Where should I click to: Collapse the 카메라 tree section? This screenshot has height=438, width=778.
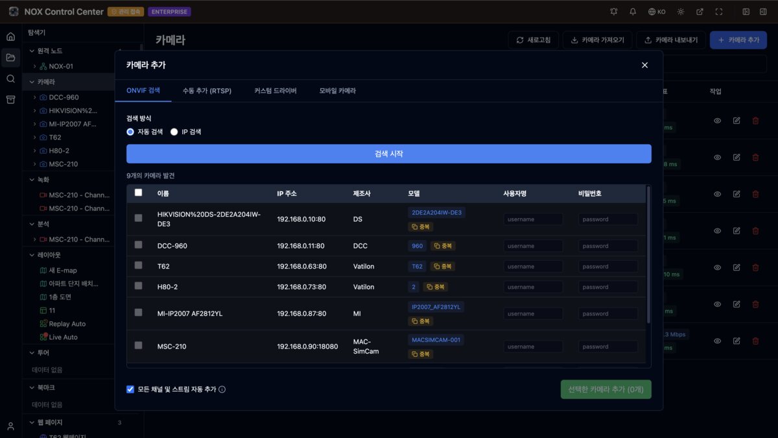tap(32, 82)
